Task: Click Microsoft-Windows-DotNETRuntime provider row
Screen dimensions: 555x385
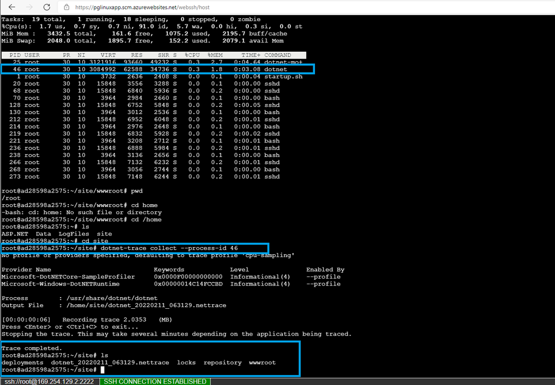Action: 171,284
